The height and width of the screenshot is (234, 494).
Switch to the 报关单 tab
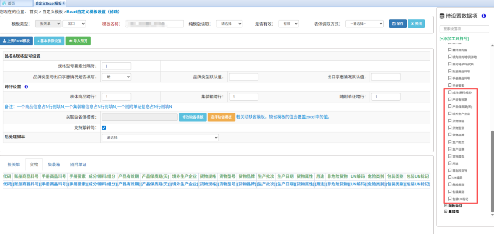click(x=14, y=164)
